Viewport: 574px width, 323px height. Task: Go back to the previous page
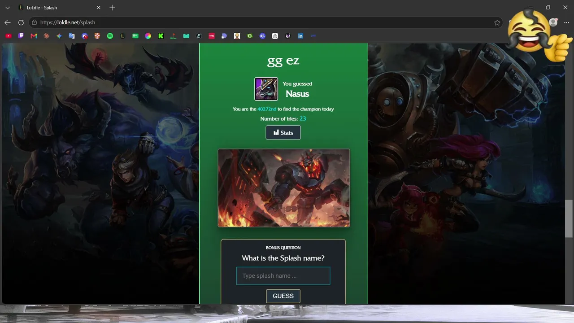click(x=8, y=22)
